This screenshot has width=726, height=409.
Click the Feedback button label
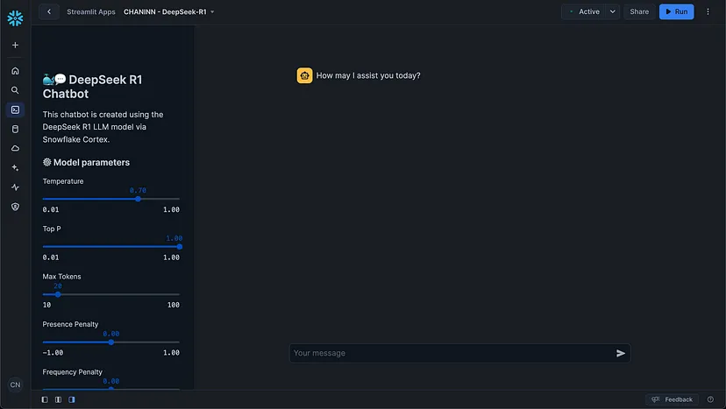679,399
